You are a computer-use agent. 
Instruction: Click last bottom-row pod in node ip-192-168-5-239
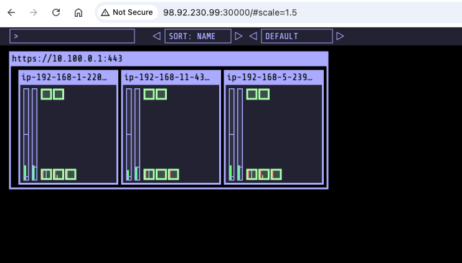(276, 174)
